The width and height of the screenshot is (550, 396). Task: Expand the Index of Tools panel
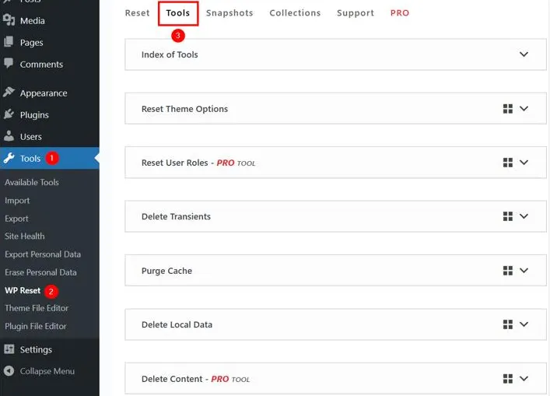coord(524,54)
